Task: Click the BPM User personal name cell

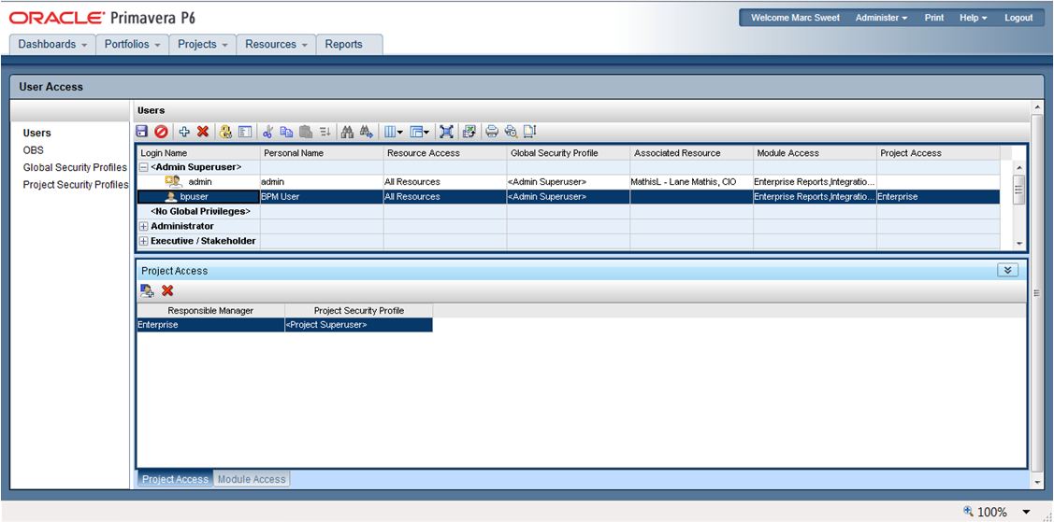Action: point(322,197)
